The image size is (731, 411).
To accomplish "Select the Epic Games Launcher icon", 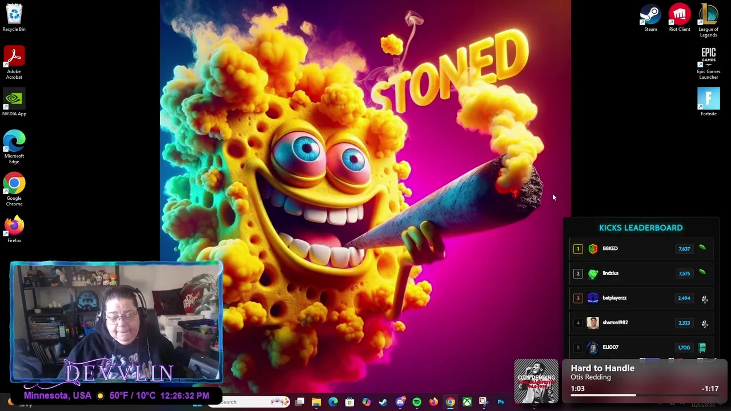I will point(708,63).
